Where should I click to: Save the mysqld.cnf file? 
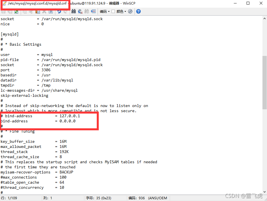point(3,11)
